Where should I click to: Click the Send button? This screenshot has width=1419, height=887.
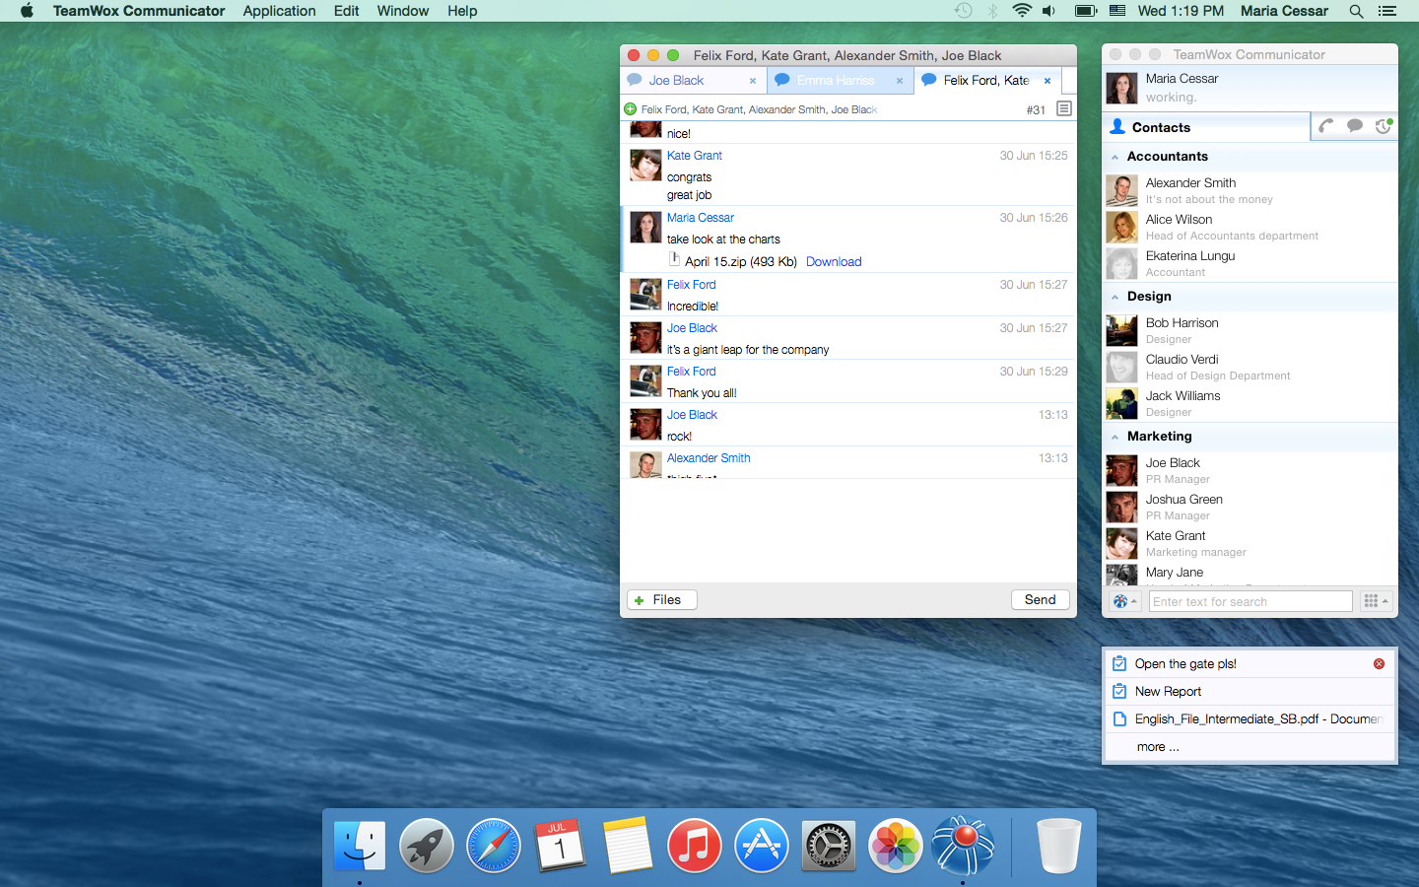coord(1040,599)
